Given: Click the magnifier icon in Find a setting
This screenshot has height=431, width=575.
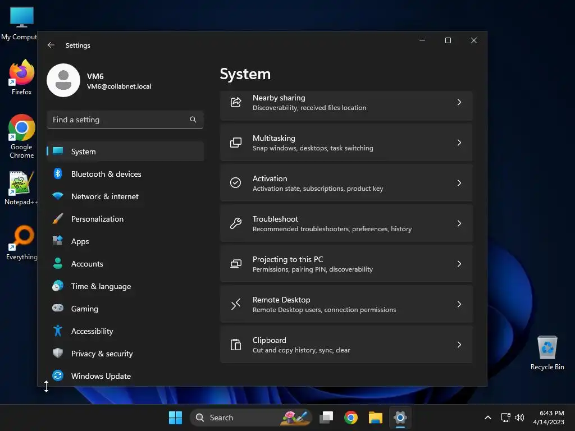Looking at the screenshot, I should tap(193, 120).
